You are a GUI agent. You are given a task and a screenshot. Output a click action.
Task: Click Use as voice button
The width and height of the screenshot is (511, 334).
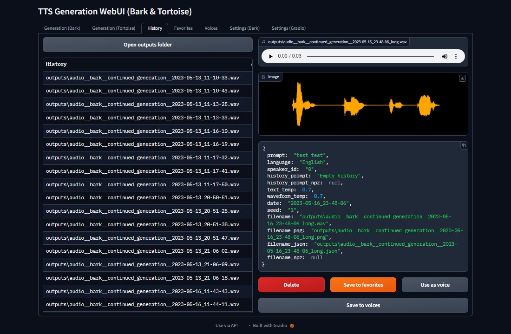[x=435, y=285]
